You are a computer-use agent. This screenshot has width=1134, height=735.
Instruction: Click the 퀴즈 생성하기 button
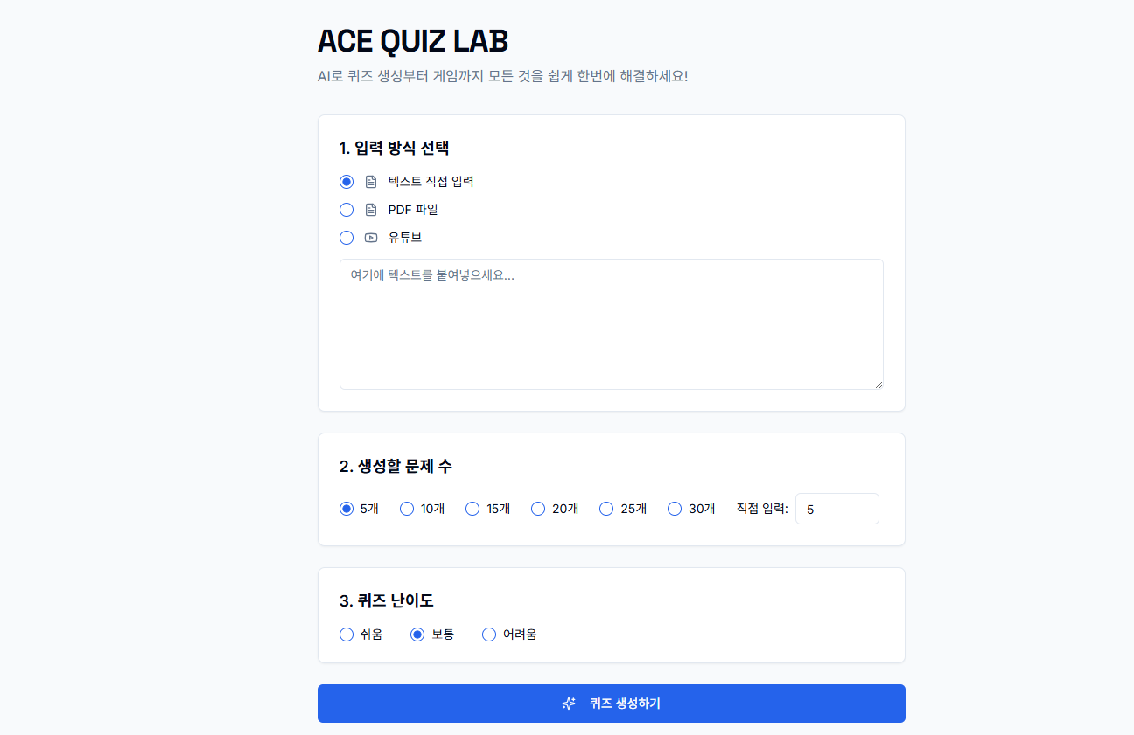(x=611, y=703)
